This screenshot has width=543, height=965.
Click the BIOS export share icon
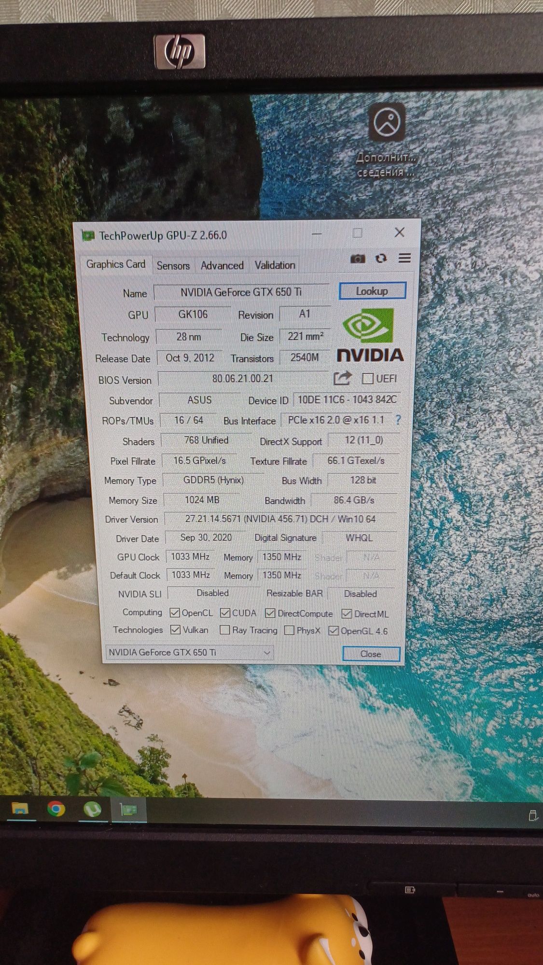[342, 378]
